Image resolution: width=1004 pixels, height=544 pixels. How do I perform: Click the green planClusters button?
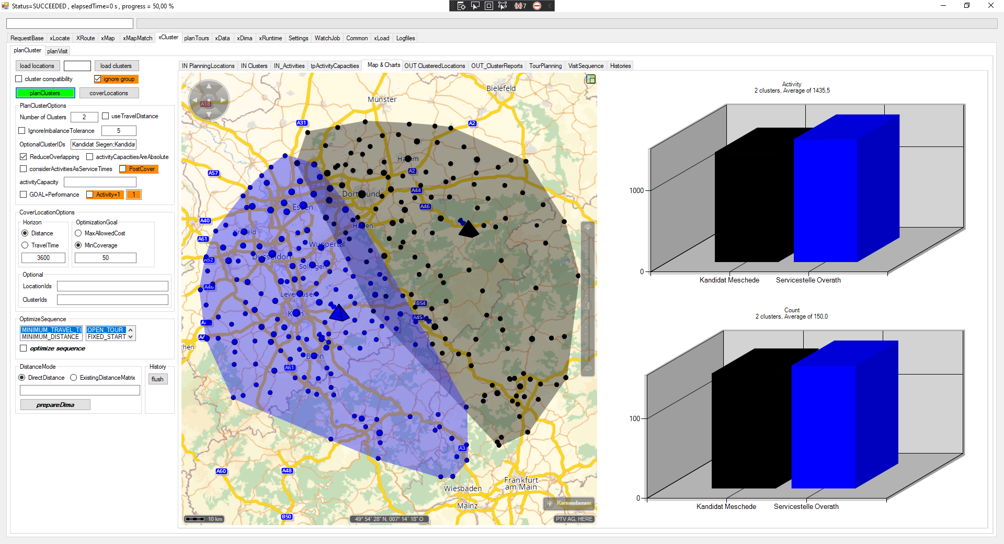45,93
